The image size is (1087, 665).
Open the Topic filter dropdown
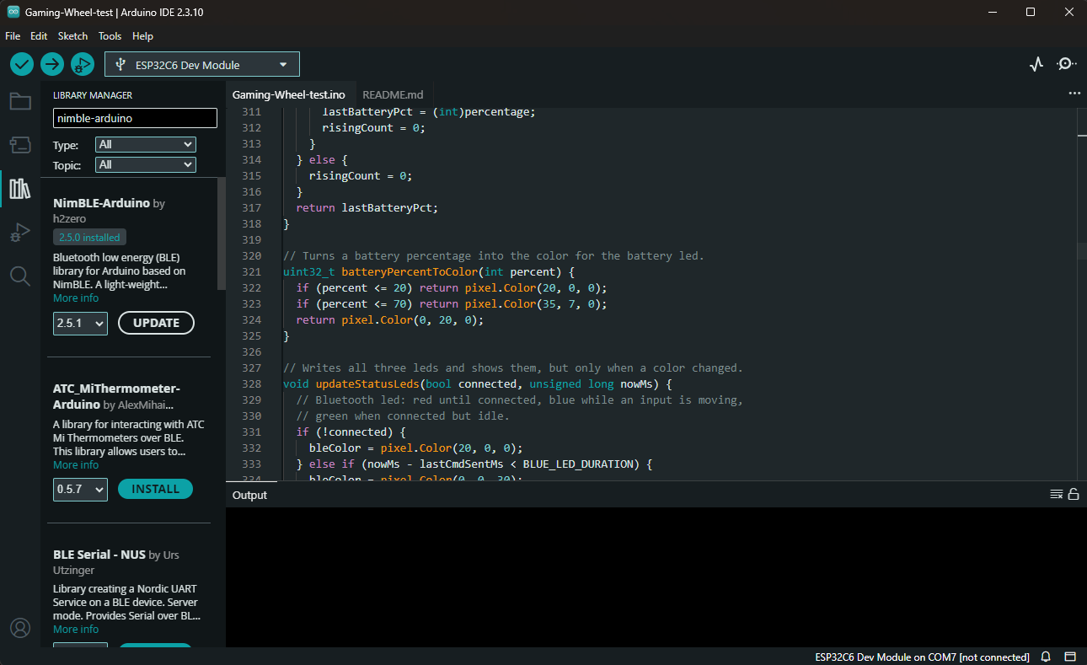pyautogui.click(x=146, y=165)
